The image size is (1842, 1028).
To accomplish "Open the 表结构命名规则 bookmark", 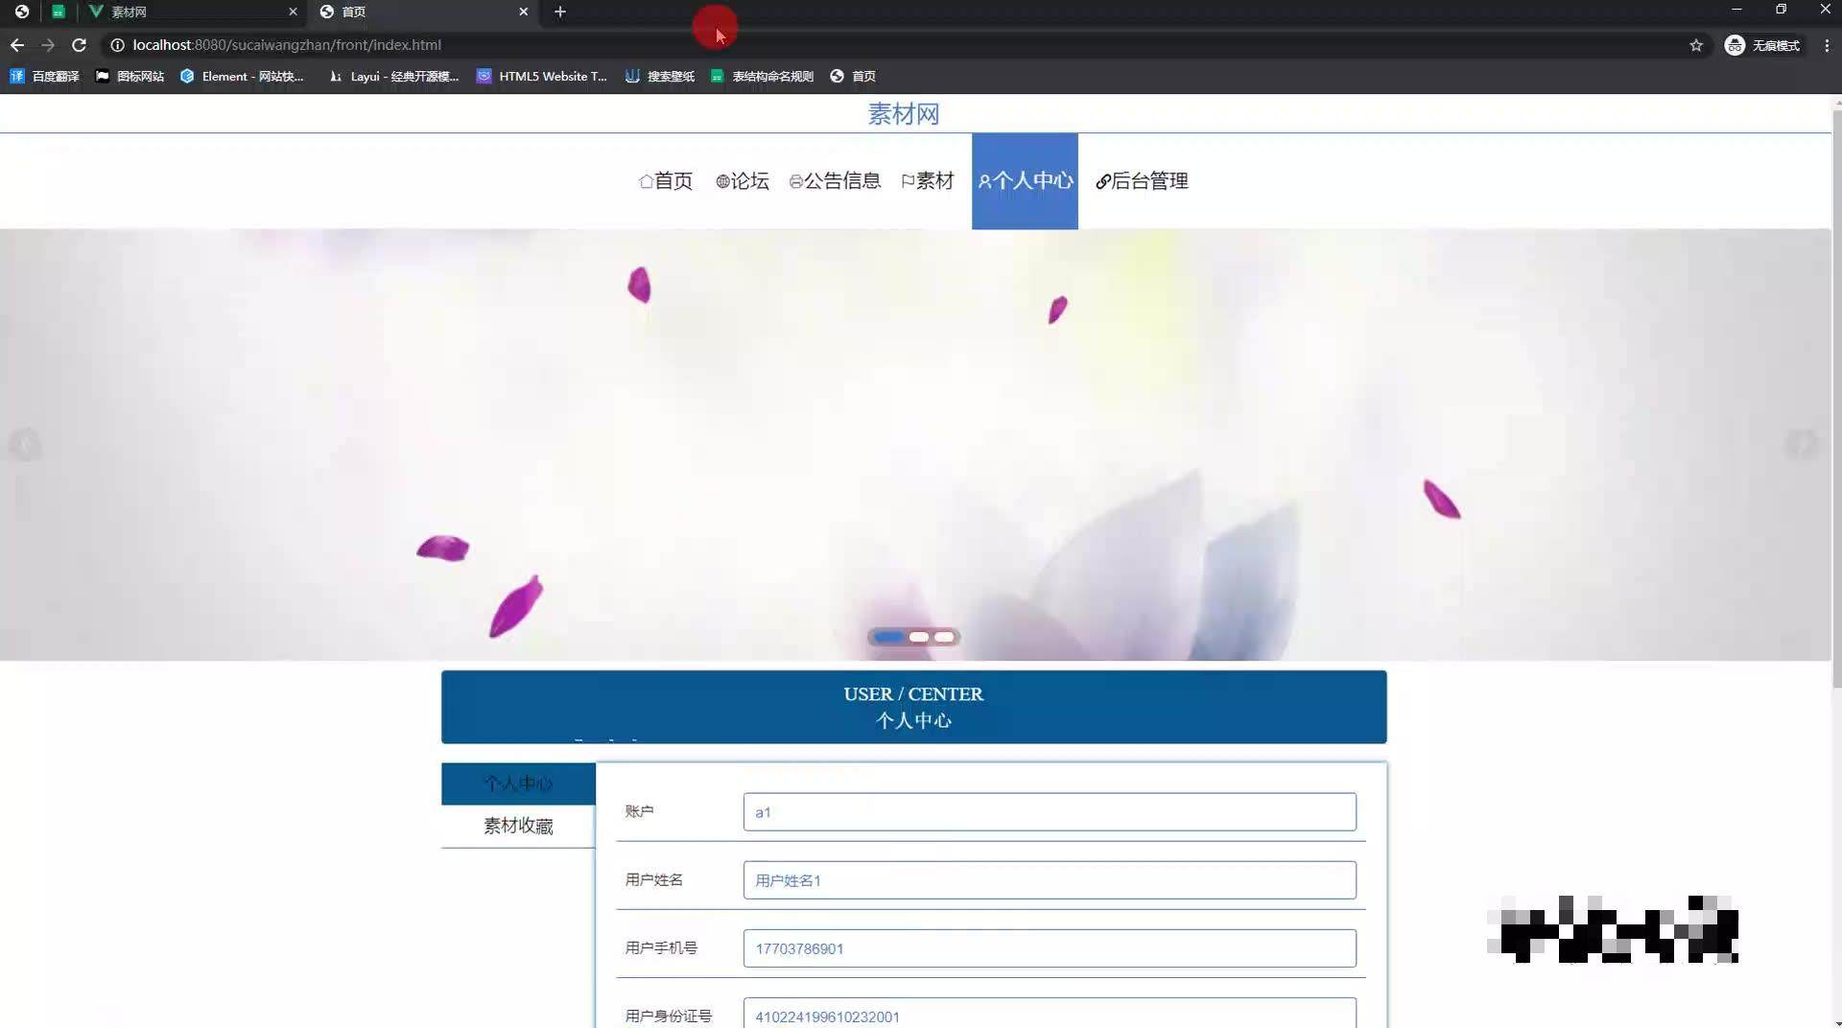I will [x=762, y=76].
